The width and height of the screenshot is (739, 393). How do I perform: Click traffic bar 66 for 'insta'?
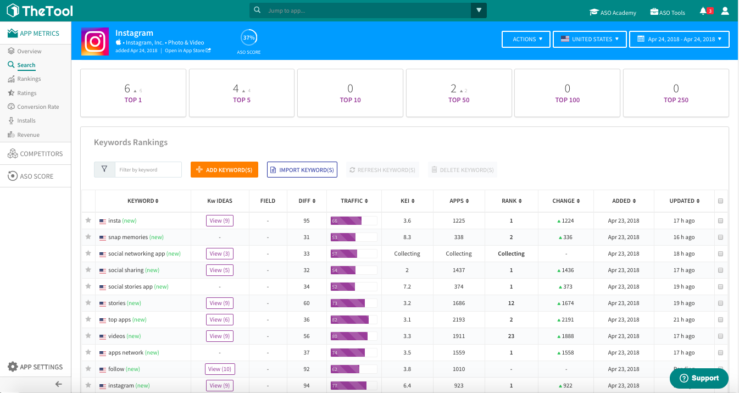click(x=354, y=220)
